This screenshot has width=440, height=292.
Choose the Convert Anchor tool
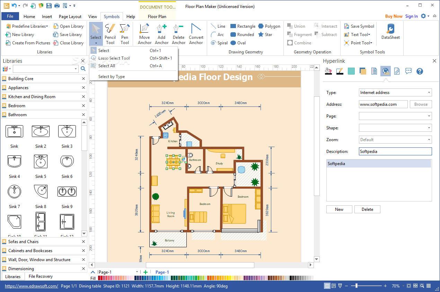click(196, 34)
